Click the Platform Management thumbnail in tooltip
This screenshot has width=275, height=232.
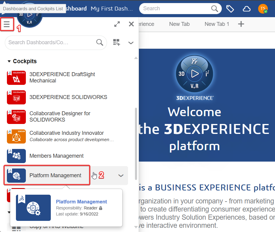click(x=33, y=208)
